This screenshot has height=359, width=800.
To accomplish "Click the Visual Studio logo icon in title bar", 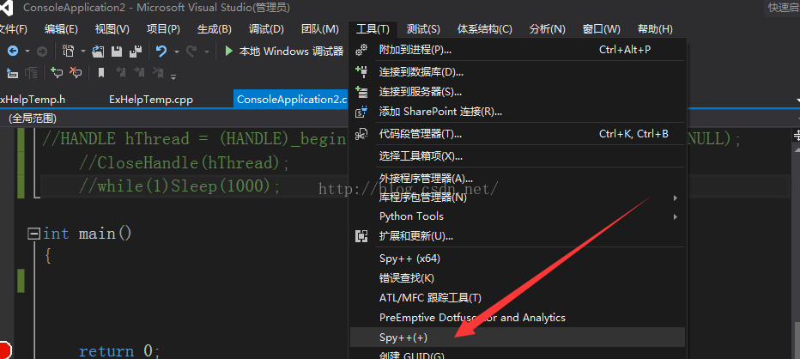I will [x=7, y=6].
